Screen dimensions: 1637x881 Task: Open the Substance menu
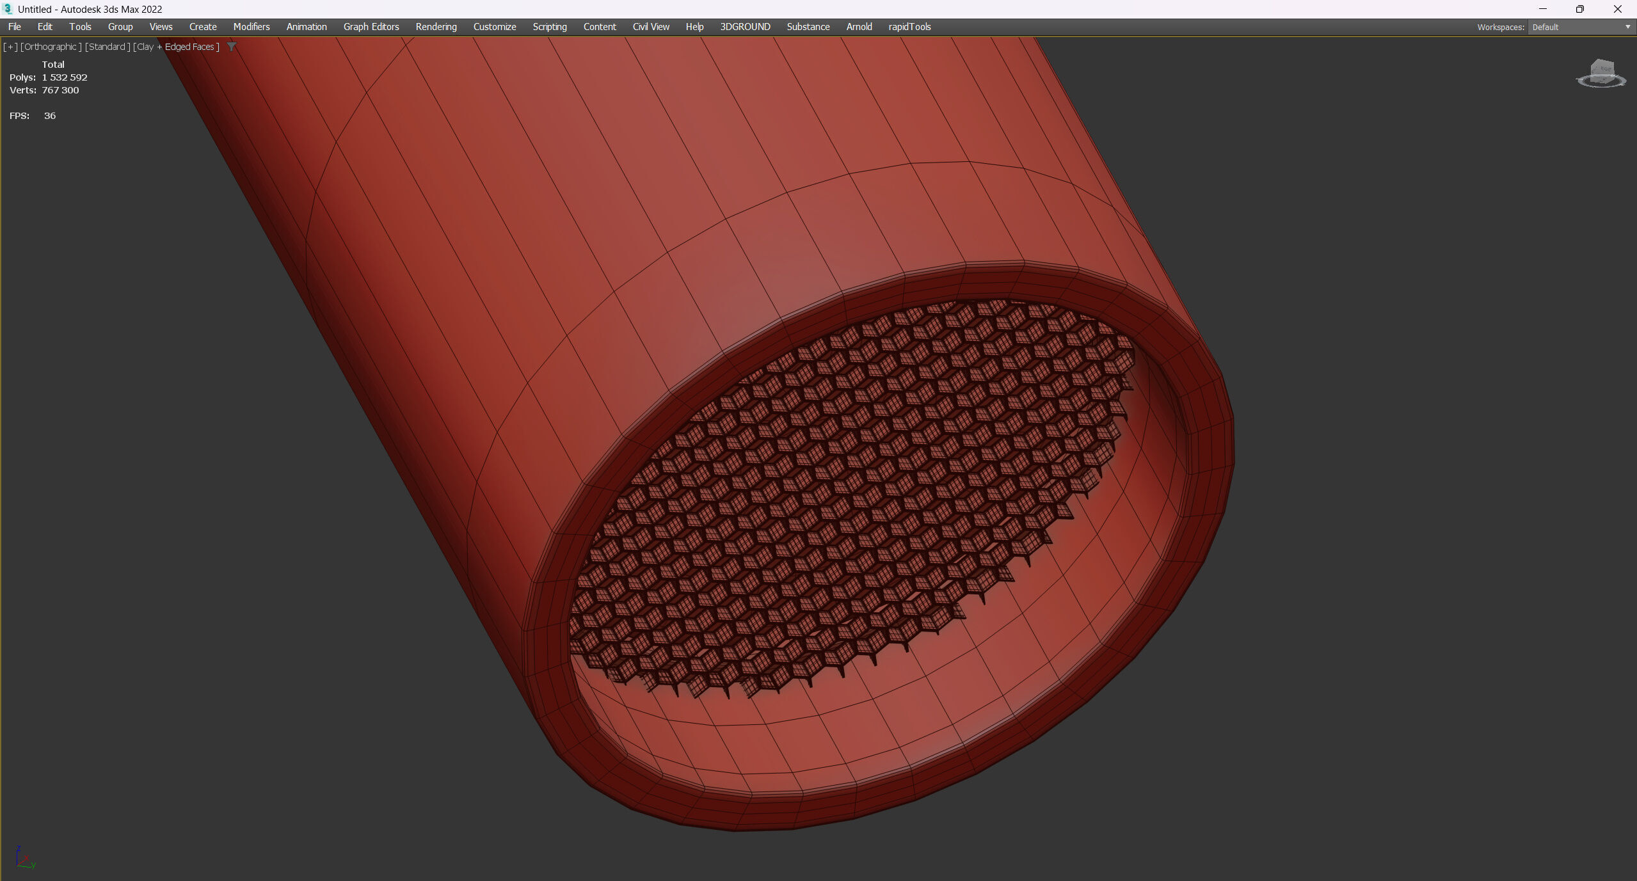808,27
